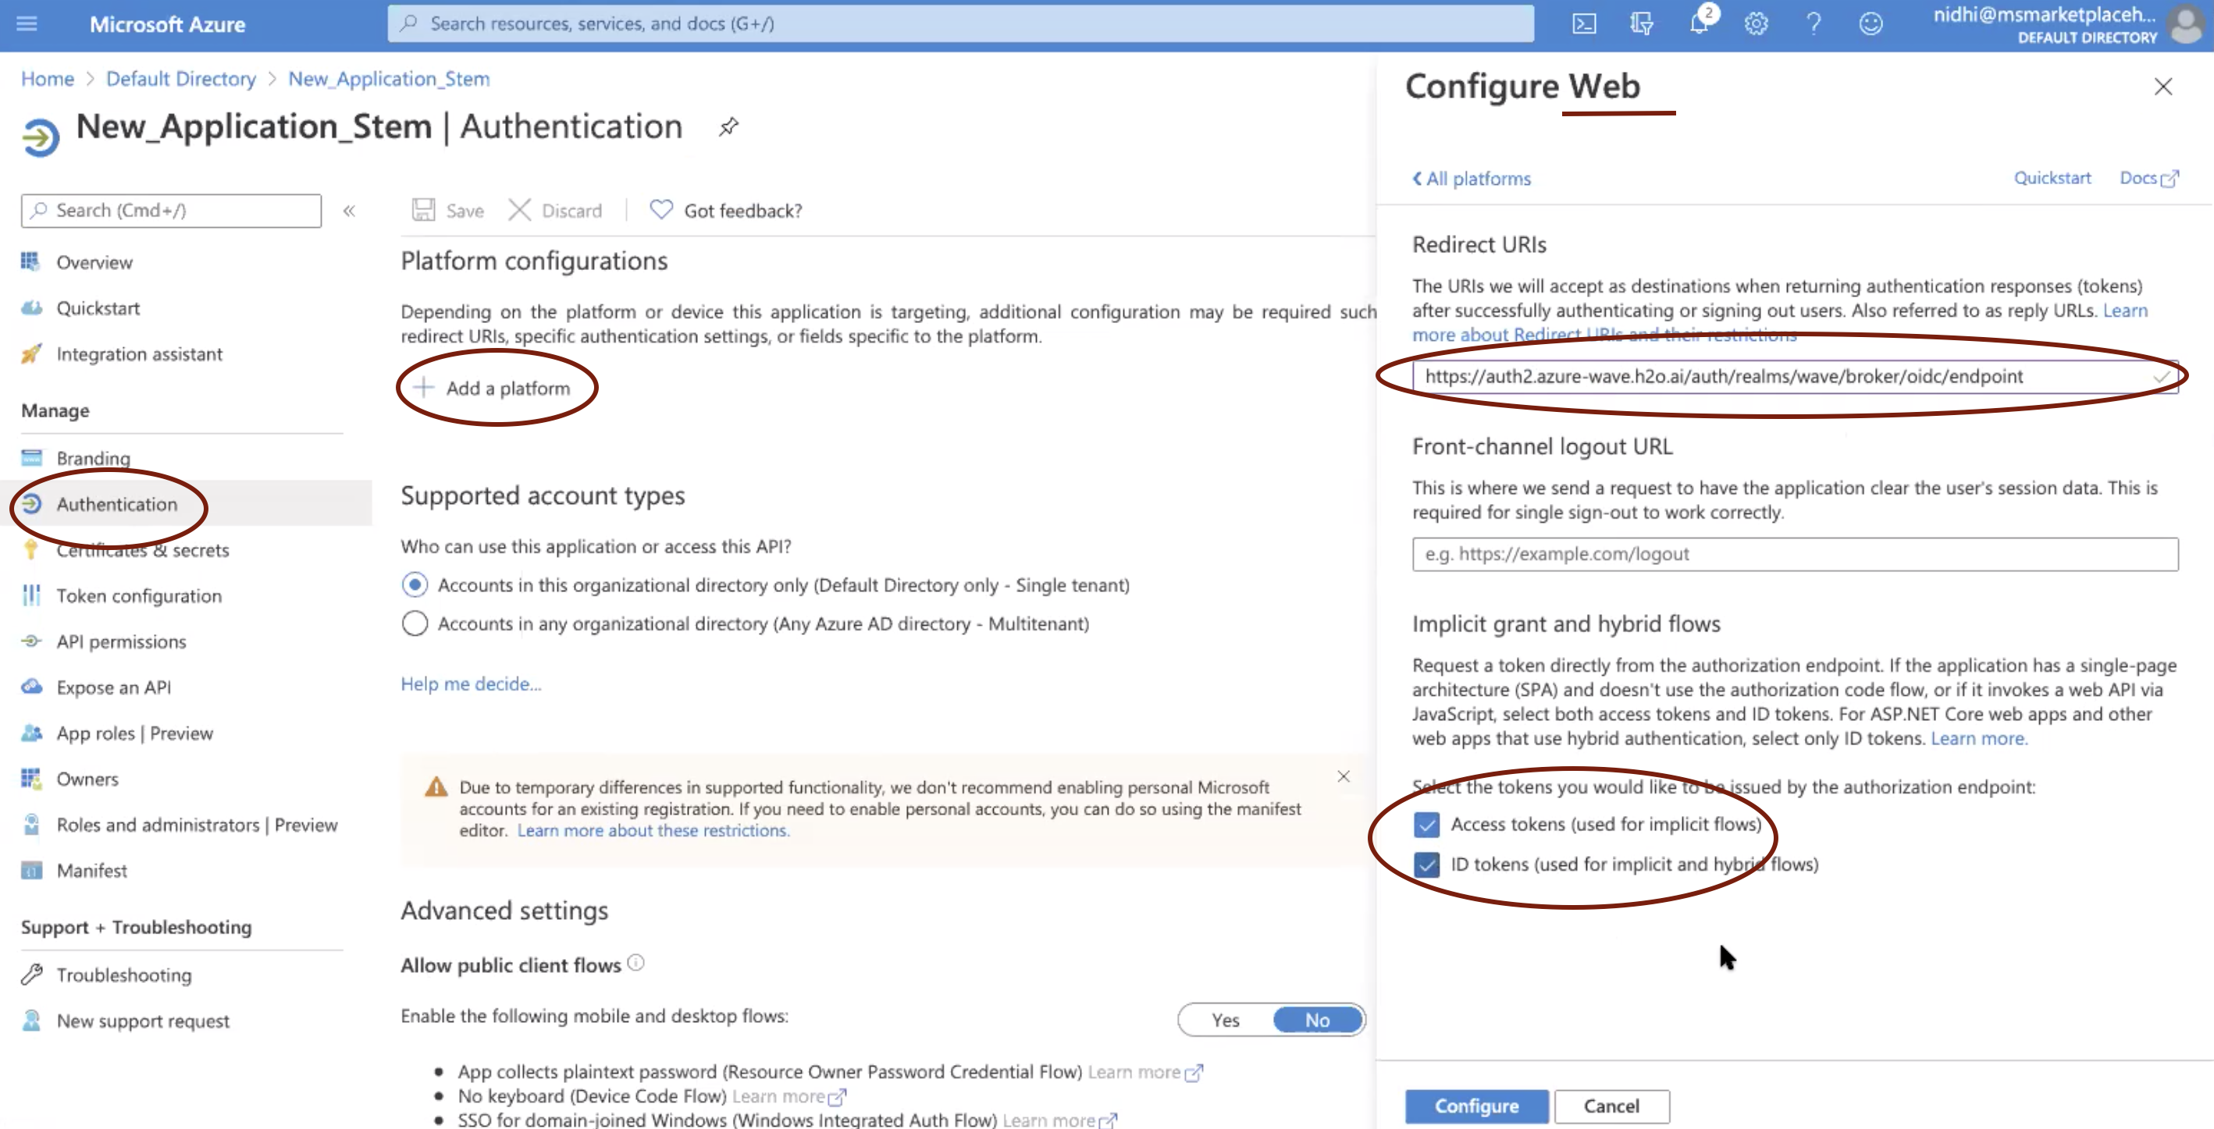Open Overview in the left menu

[94, 262]
